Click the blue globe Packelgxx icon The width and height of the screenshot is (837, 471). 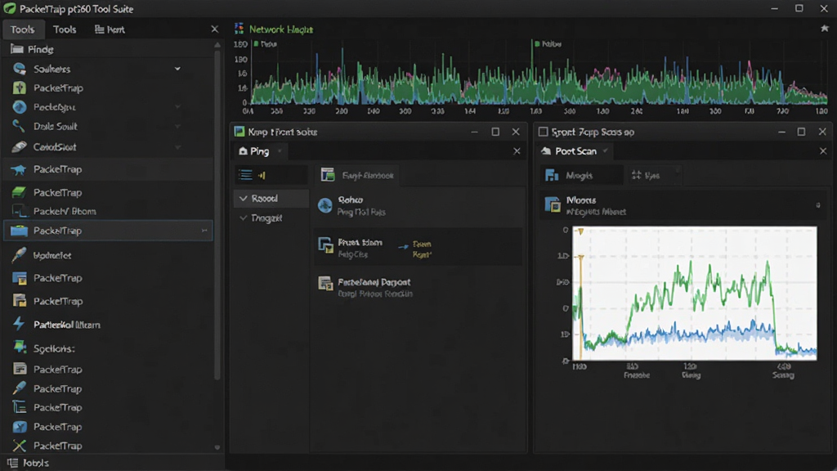(x=20, y=107)
